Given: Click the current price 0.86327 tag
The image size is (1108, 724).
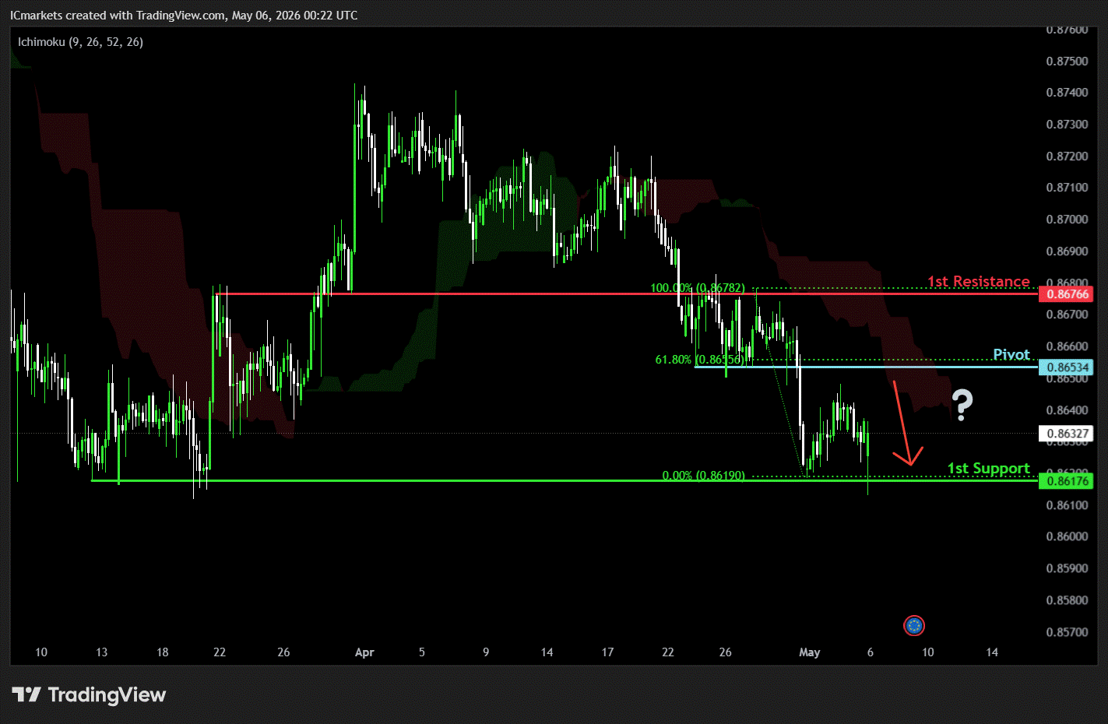Looking at the screenshot, I should [x=1066, y=434].
